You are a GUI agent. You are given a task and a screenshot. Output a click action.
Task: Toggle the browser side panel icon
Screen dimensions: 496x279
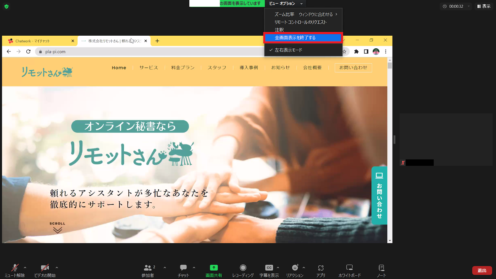(366, 51)
